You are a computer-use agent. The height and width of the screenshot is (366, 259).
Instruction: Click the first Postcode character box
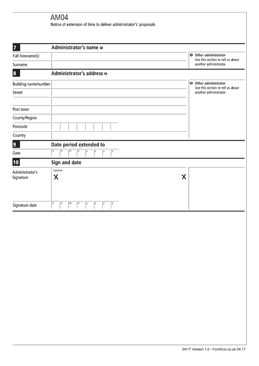(56, 127)
